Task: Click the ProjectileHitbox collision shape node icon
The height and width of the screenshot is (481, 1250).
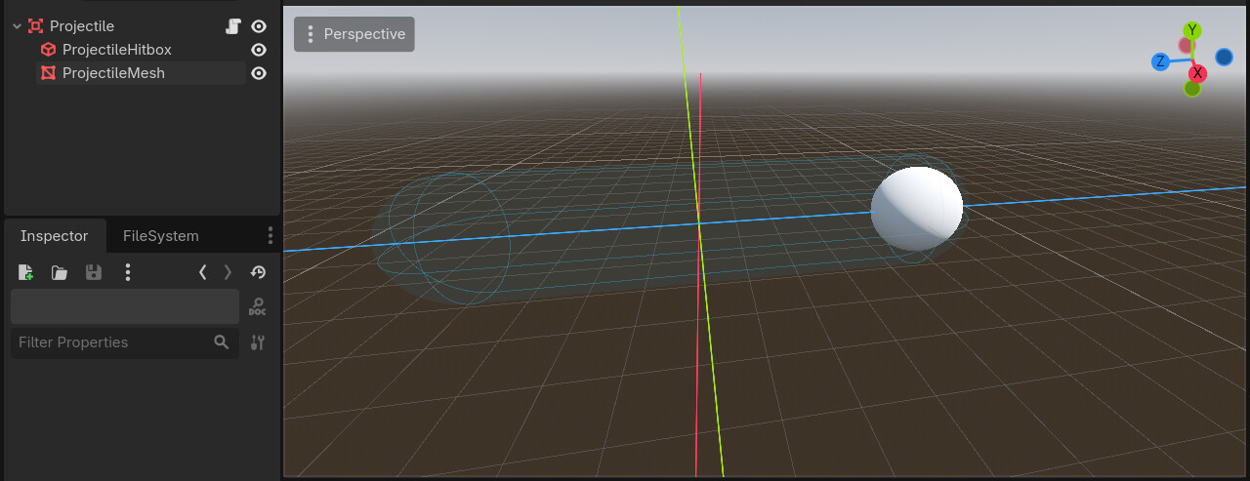Action: (x=48, y=50)
